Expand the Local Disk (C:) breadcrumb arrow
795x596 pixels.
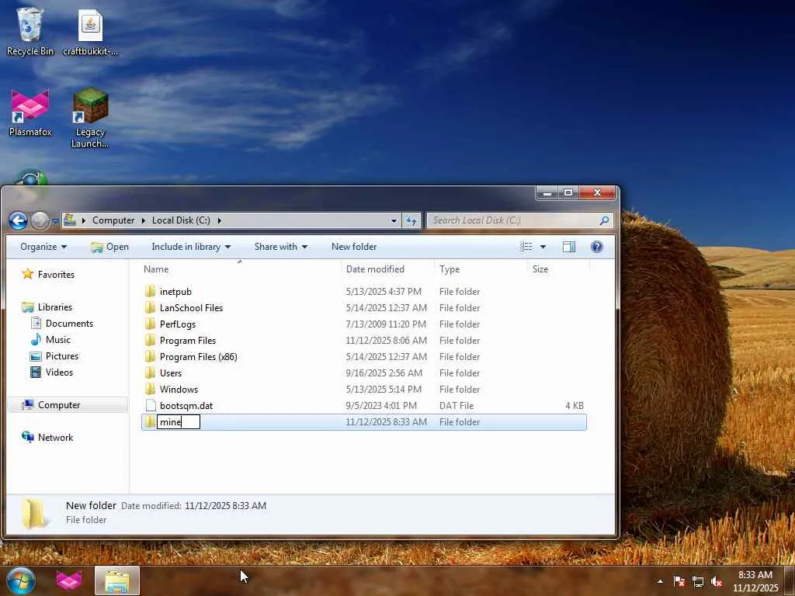pyautogui.click(x=219, y=220)
